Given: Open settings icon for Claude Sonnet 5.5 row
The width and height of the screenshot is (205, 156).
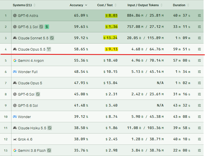Looking at the screenshot, I should 199,38.
